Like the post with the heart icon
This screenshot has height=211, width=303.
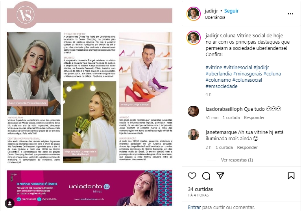pyautogui.click(x=192, y=176)
